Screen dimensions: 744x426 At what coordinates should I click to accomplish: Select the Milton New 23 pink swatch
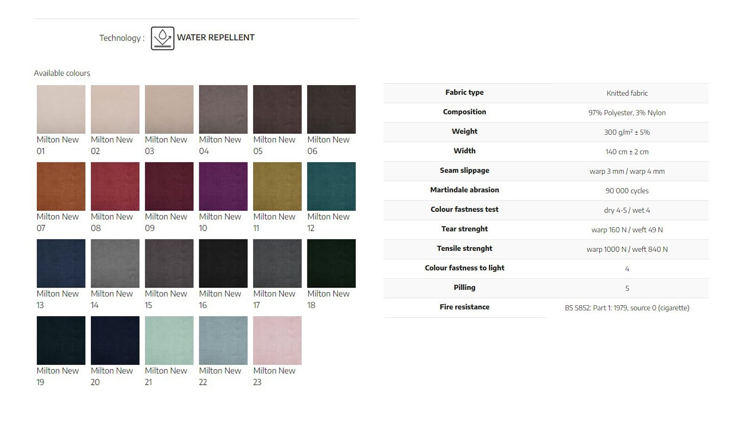pyautogui.click(x=277, y=341)
